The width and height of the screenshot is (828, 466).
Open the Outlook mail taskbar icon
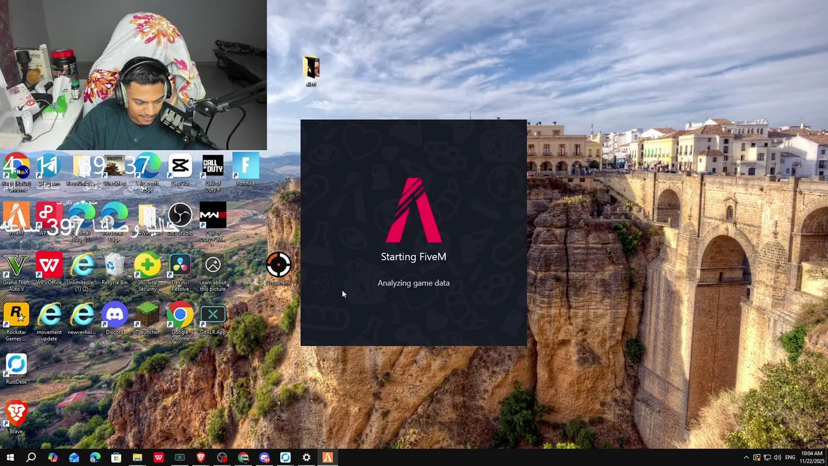(74, 458)
